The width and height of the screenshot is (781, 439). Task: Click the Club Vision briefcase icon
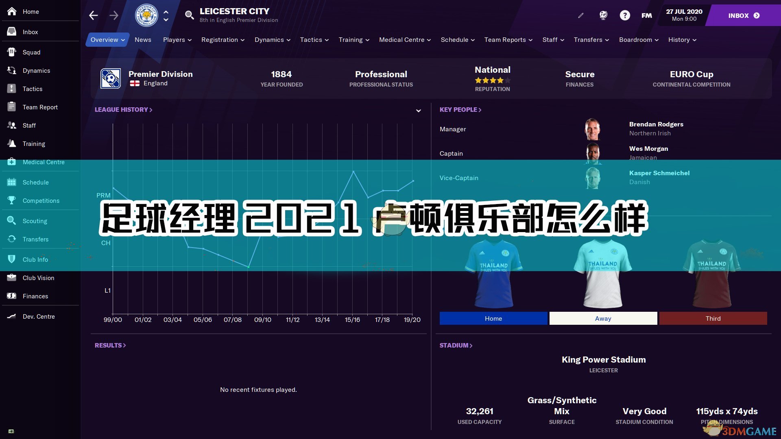(12, 278)
